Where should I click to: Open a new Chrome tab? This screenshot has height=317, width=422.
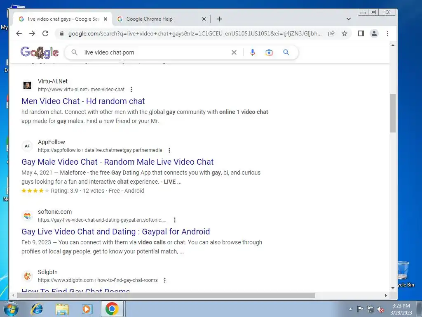pyautogui.click(x=220, y=19)
